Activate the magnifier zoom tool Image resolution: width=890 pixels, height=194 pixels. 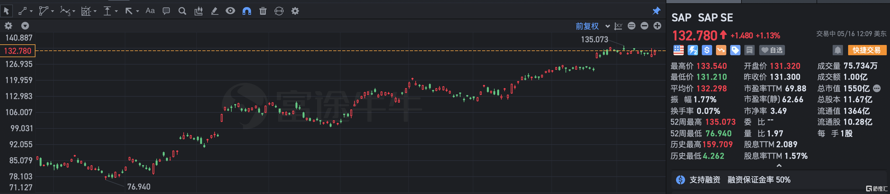[x=182, y=11]
